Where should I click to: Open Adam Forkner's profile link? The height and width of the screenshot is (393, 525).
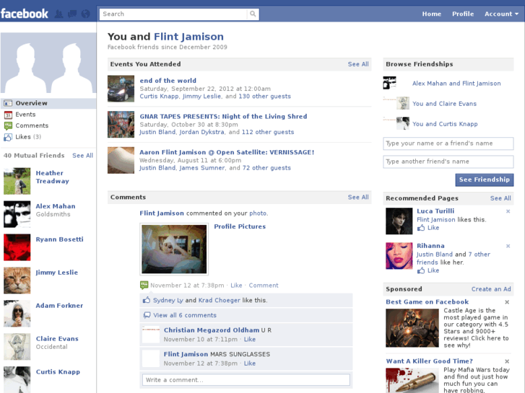pyautogui.click(x=59, y=306)
